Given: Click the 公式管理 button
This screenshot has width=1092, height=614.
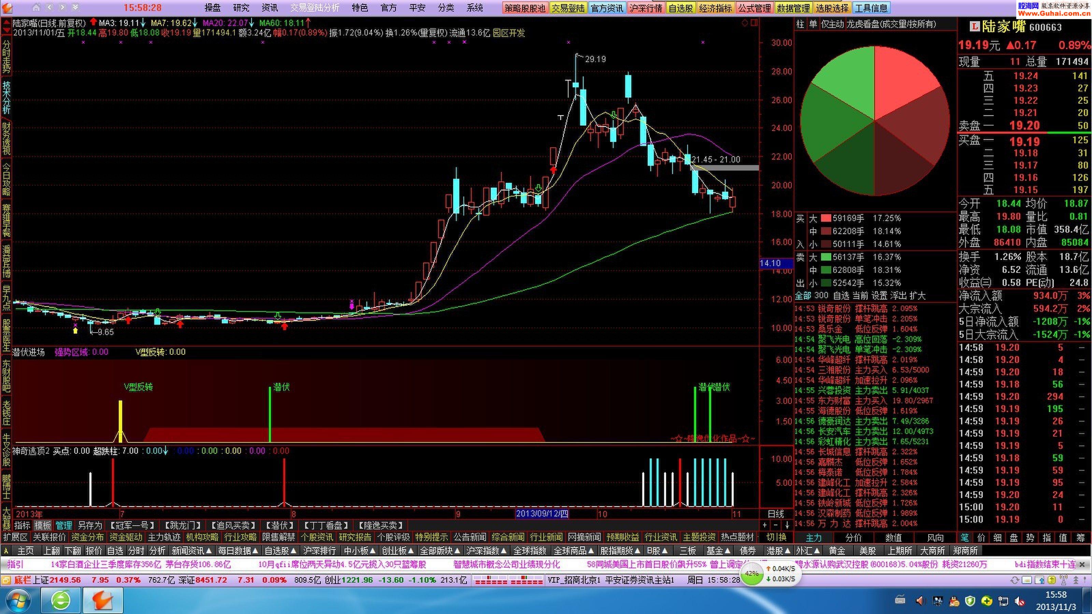Looking at the screenshot, I should tap(754, 8).
